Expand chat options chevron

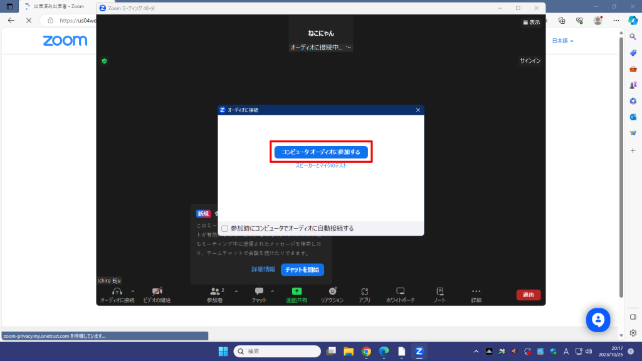click(x=272, y=291)
